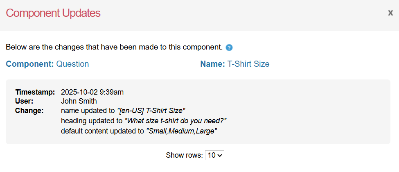The width and height of the screenshot is (399, 172).
Task: Click the John Smith user name
Action: [x=79, y=101]
